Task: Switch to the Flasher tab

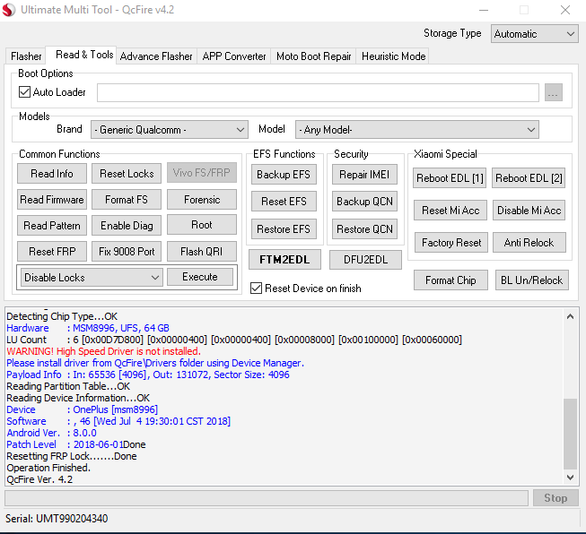Action: point(26,56)
